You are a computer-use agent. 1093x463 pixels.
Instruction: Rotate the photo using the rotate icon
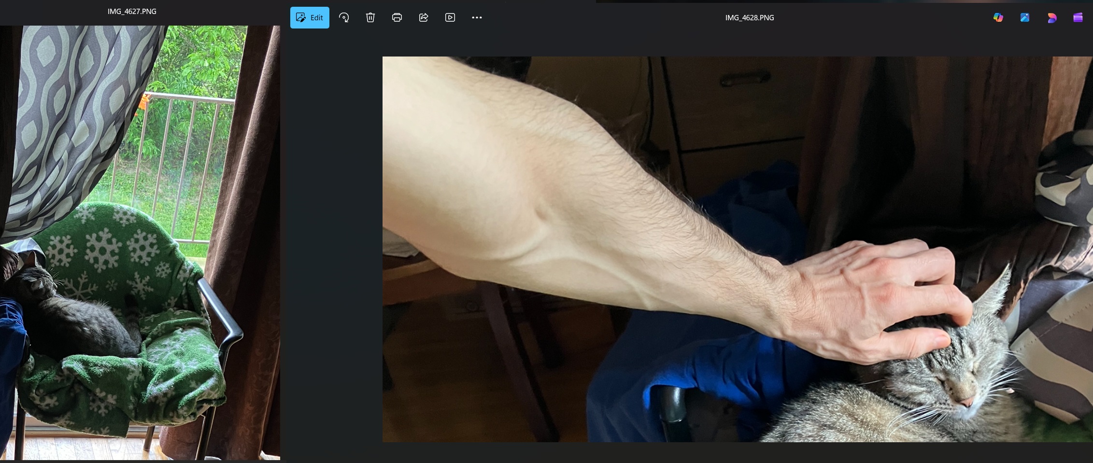click(x=344, y=18)
